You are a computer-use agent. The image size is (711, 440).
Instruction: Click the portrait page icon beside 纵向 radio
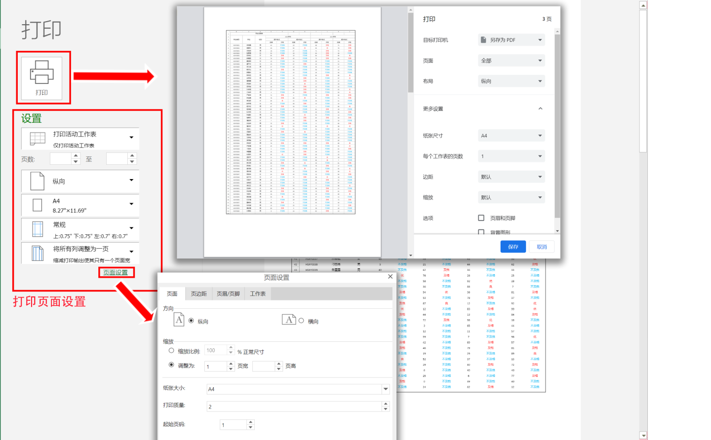(x=179, y=320)
